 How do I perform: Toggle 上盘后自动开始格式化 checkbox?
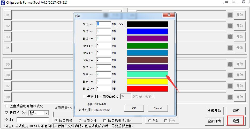(6, 106)
